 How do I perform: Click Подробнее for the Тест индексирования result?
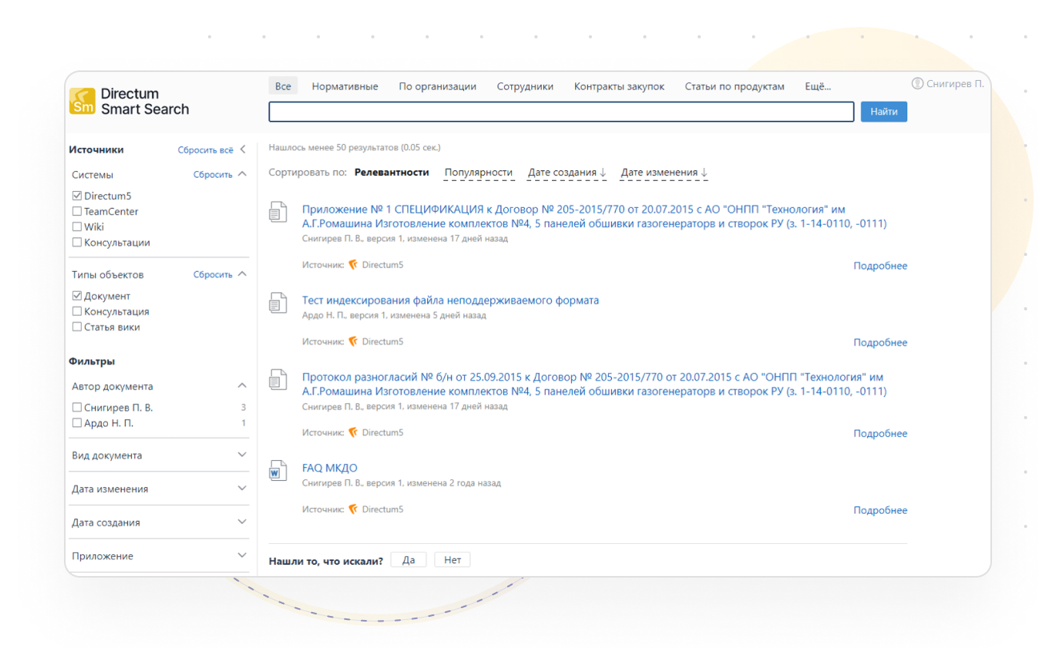click(880, 342)
